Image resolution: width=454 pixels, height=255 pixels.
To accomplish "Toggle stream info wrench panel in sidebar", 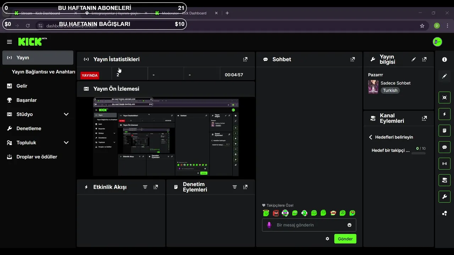I will (444, 197).
